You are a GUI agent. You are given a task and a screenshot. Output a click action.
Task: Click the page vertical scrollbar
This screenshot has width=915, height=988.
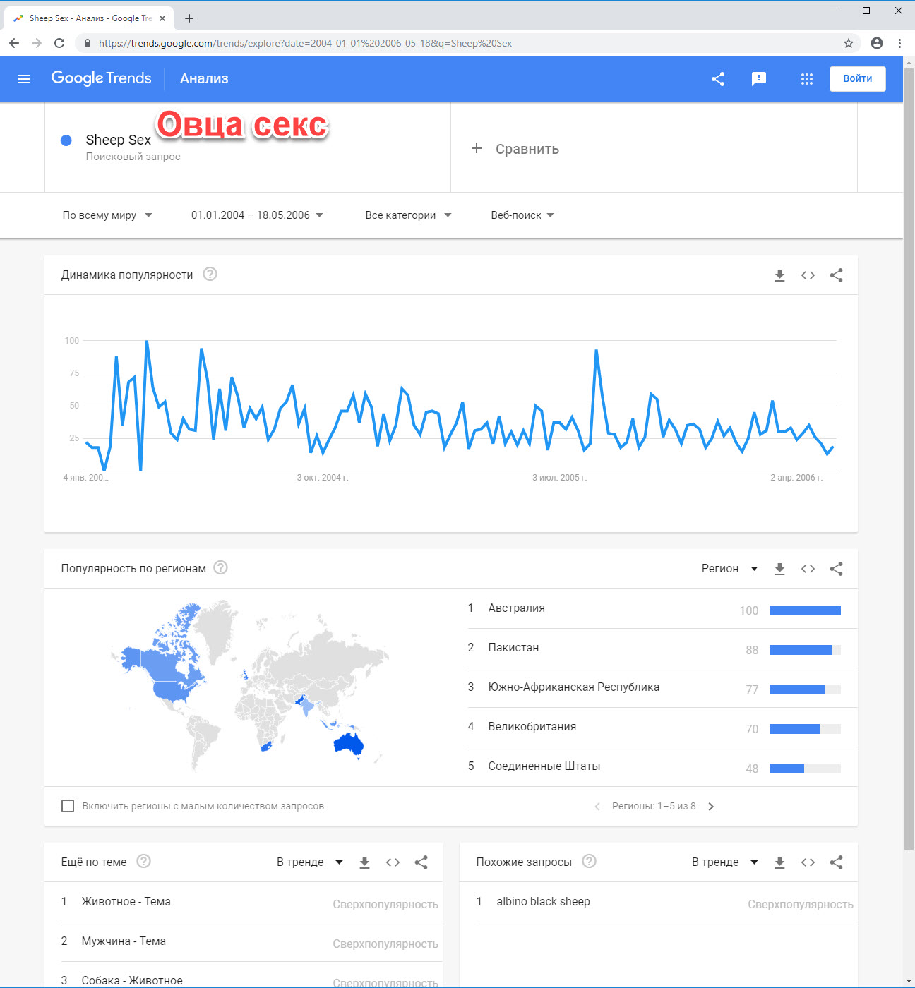pyautogui.click(x=909, y=459)
